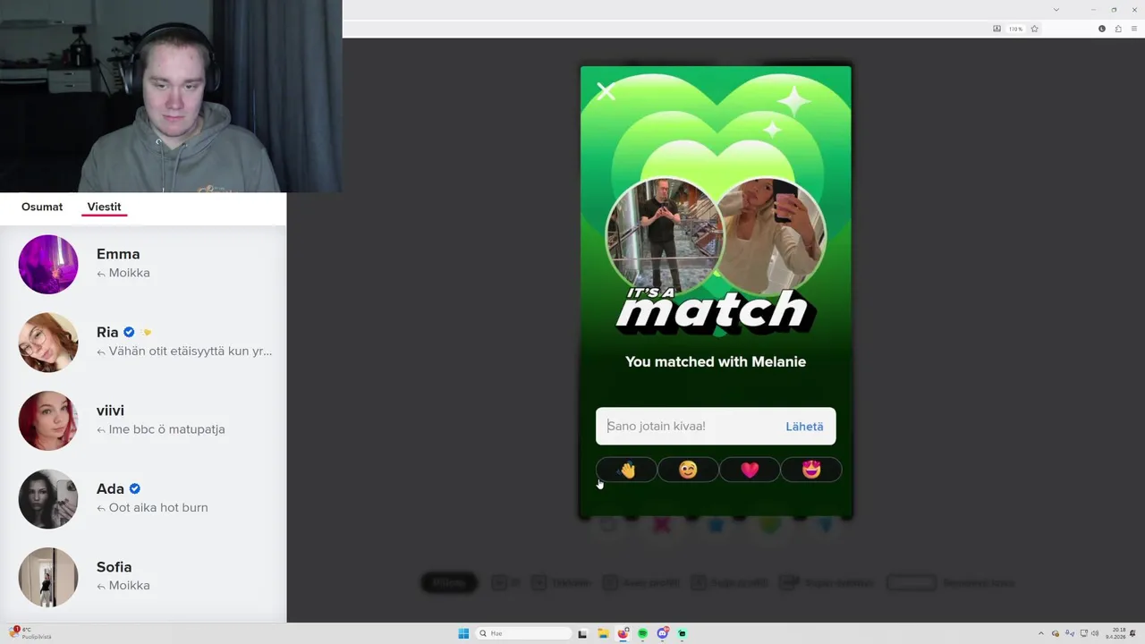Open Spotify from the taskbar
This screenshot has height=644, width=1145.
pyautogui.click(x=642, y=633)
